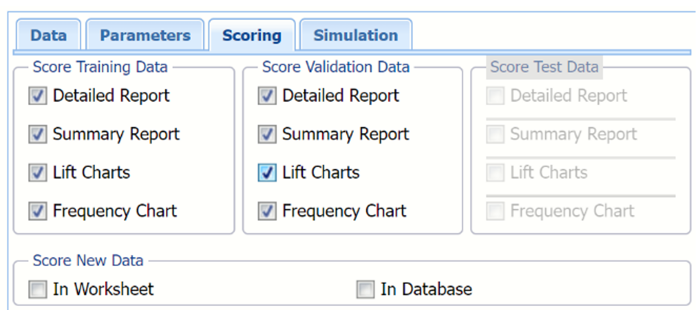This screenshot has width=698, height=310.
Task: Click Frequency Chart checkbox in Score Test Data
Action: tap(495, 211)
